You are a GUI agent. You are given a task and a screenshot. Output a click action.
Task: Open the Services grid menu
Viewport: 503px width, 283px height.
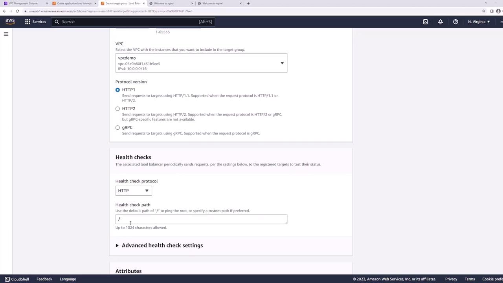(x=35, y=22)
